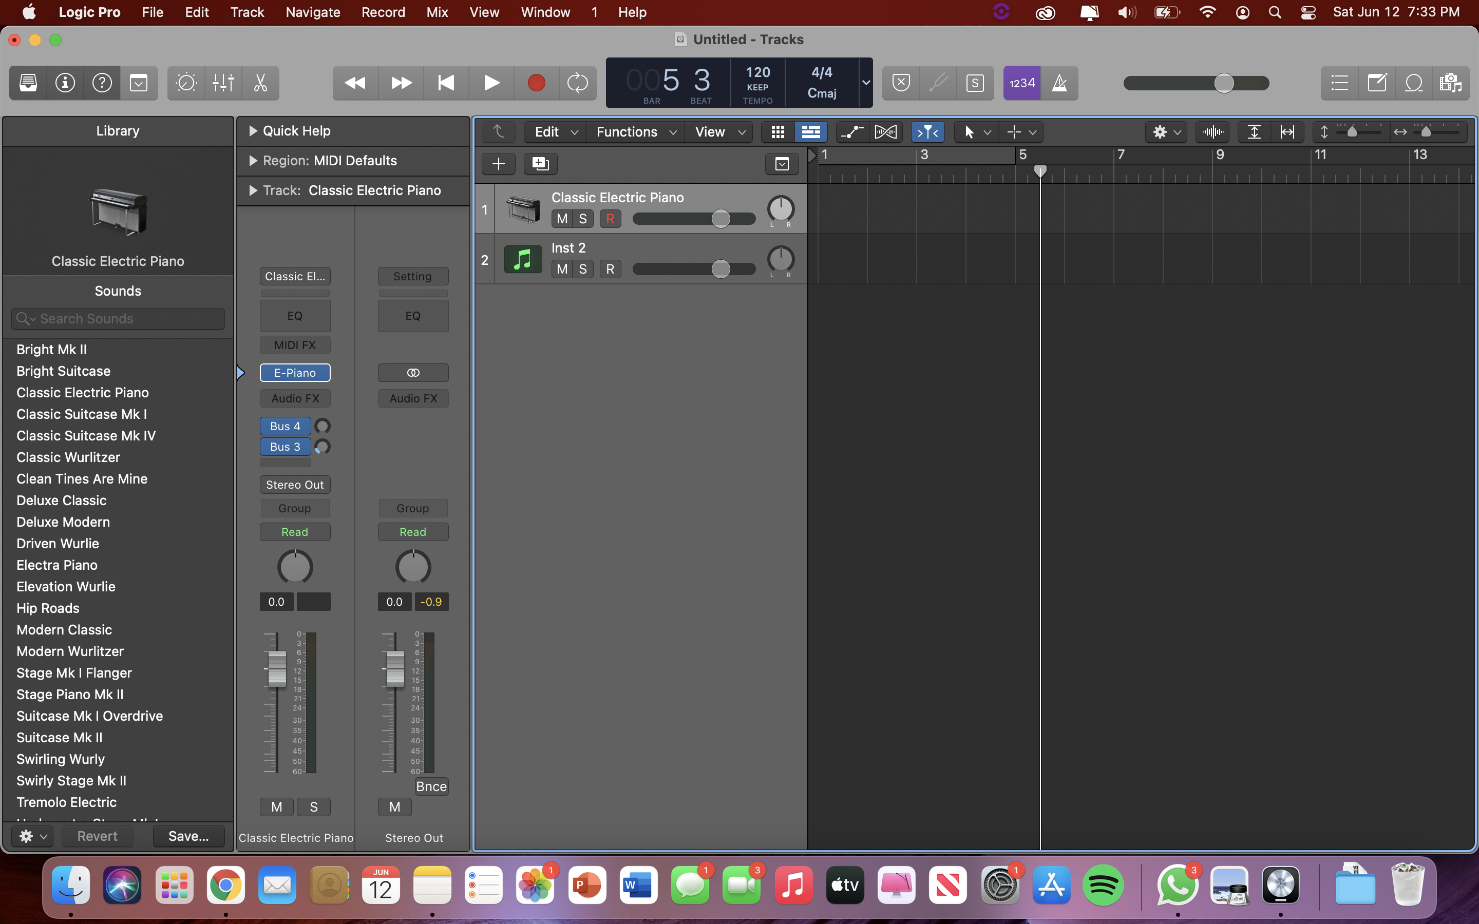
Task: Open the Note Pads panel
Action: [x=1377, y=83]
